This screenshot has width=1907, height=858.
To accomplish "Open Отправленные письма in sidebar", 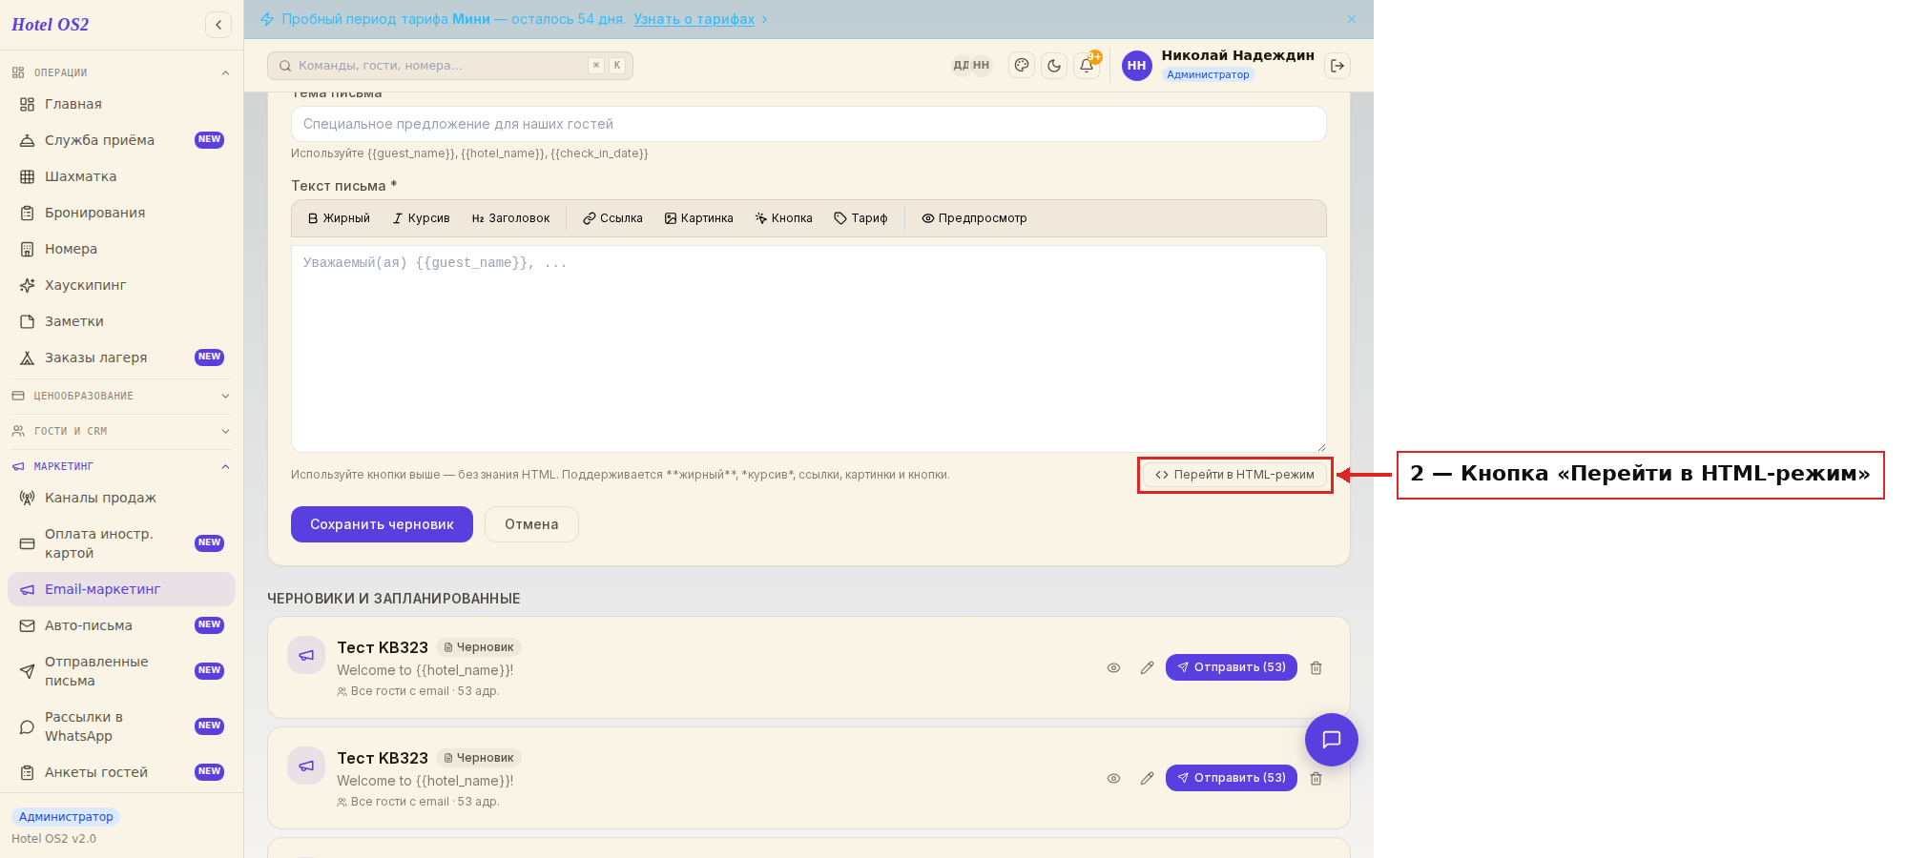I will [x=121, y=671].
